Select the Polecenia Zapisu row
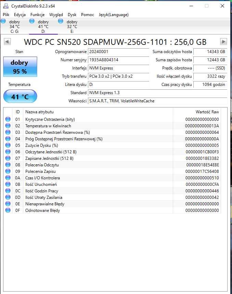The height and width of the screenshot is (294, 232). pyautogui.click(x=113, y=171)
